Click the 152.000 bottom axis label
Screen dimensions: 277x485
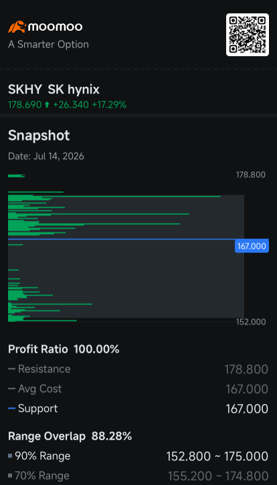tap(251, 322)
